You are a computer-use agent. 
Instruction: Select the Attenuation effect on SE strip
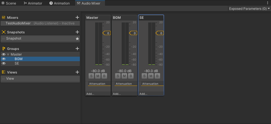152,84
